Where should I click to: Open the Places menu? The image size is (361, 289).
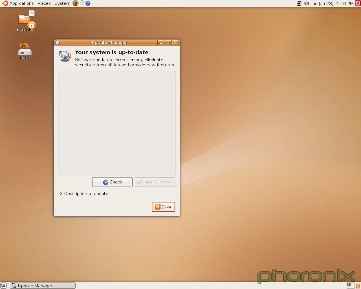click(44, 3)
